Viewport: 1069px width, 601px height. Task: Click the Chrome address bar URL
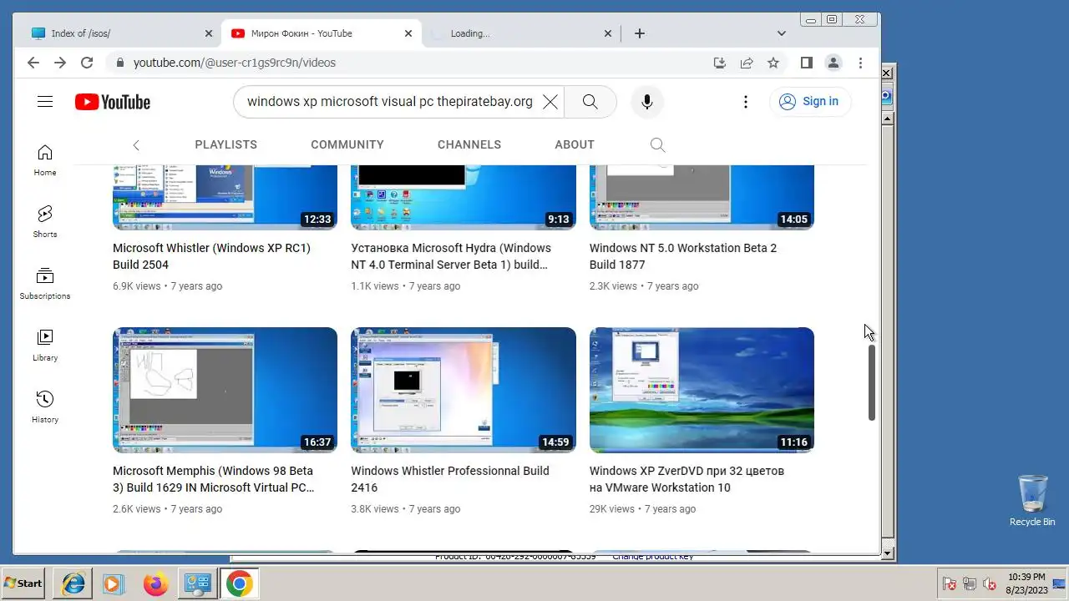235,63
